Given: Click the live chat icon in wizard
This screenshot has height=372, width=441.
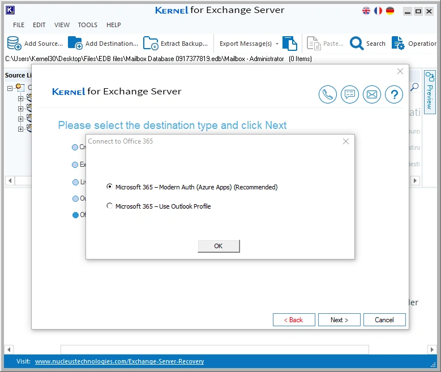Looking at the screenshot, I should click(x=350, y=94).
